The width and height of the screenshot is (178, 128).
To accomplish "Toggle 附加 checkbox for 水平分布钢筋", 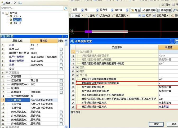I will coord(61,57).
